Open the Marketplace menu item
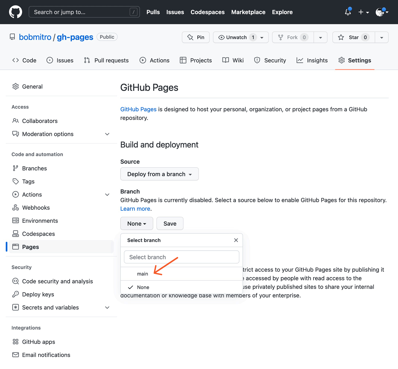Image resolution: width=398 pixels, height=369 pixels. 248,12
